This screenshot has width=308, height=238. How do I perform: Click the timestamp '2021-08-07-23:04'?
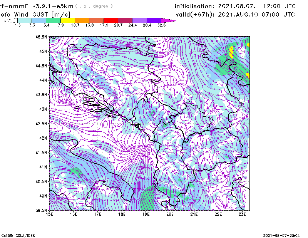[x=281, y=236]
